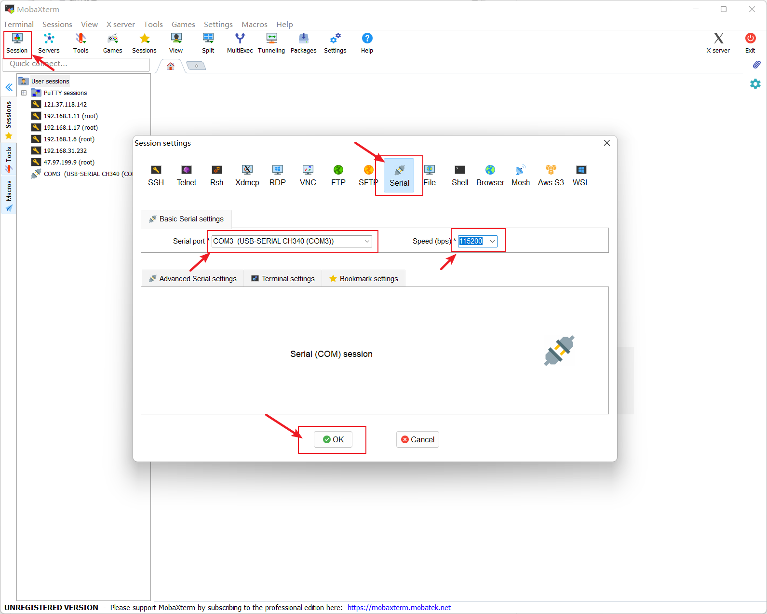
Task: Switch to Terminal settings tab
Action: (x=283, y=279)
